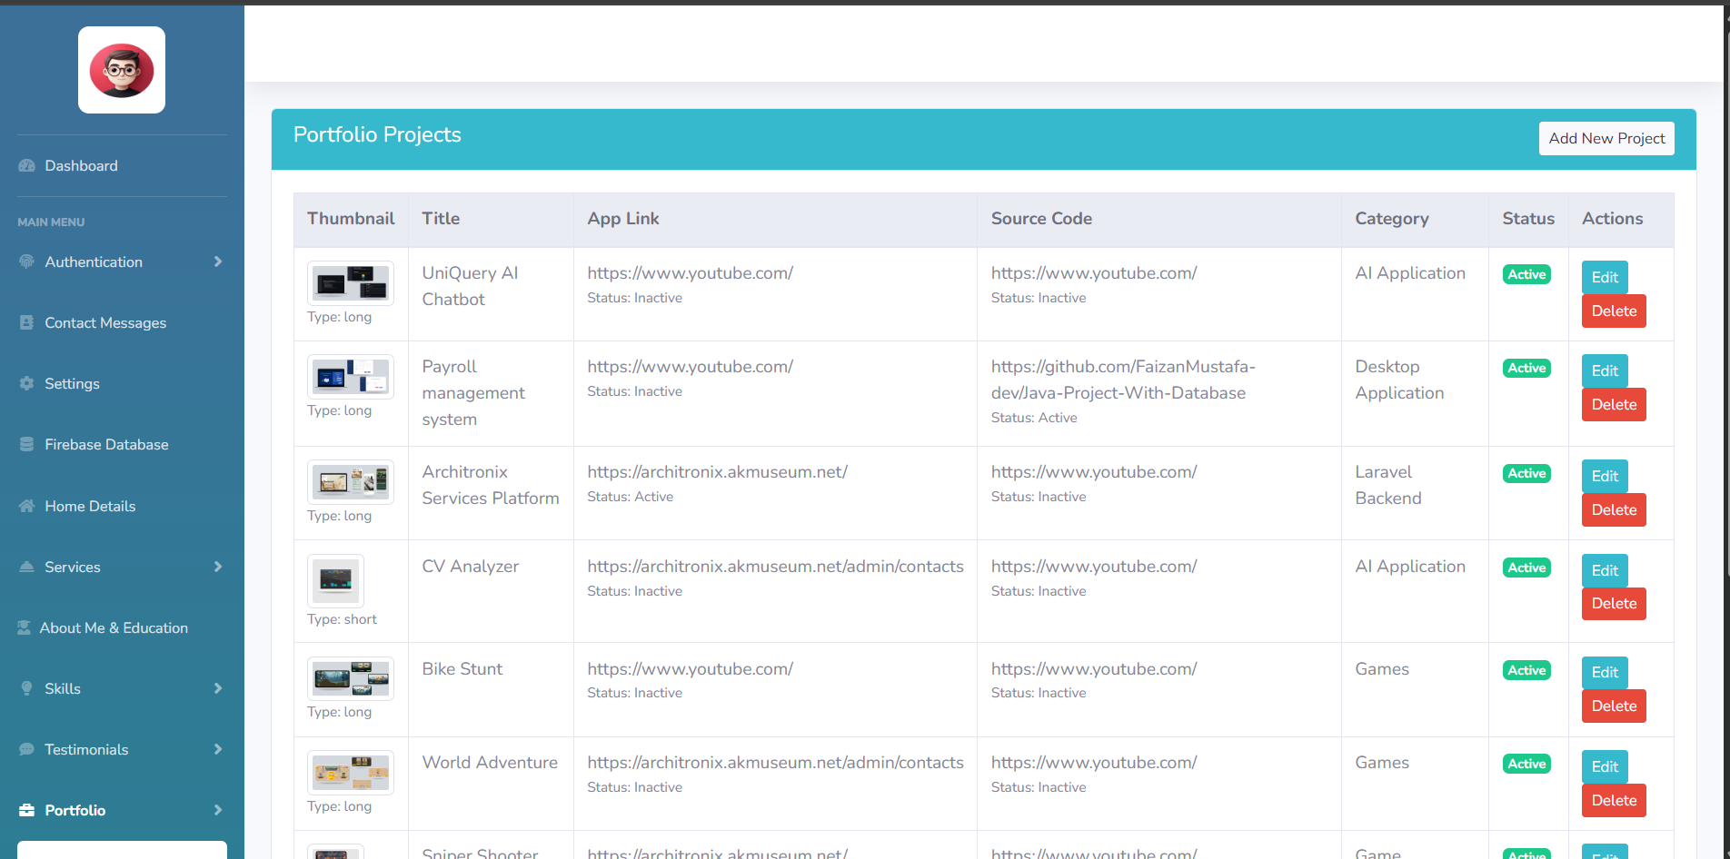Click the Portfolio Projects heading
The width and height of the screenshot is (1730, 859).
click(x=377, y=135)
